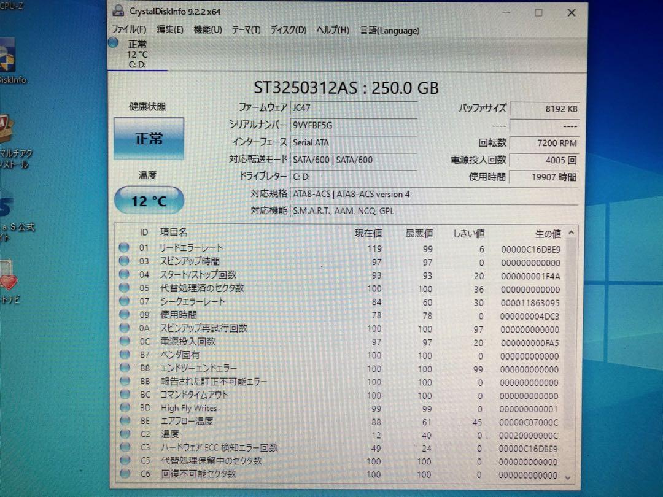Click the power-on hours field 19907 時間
The width and height of the screenshot is (663, 497).
pyautogui.click(x=544, y=177)
